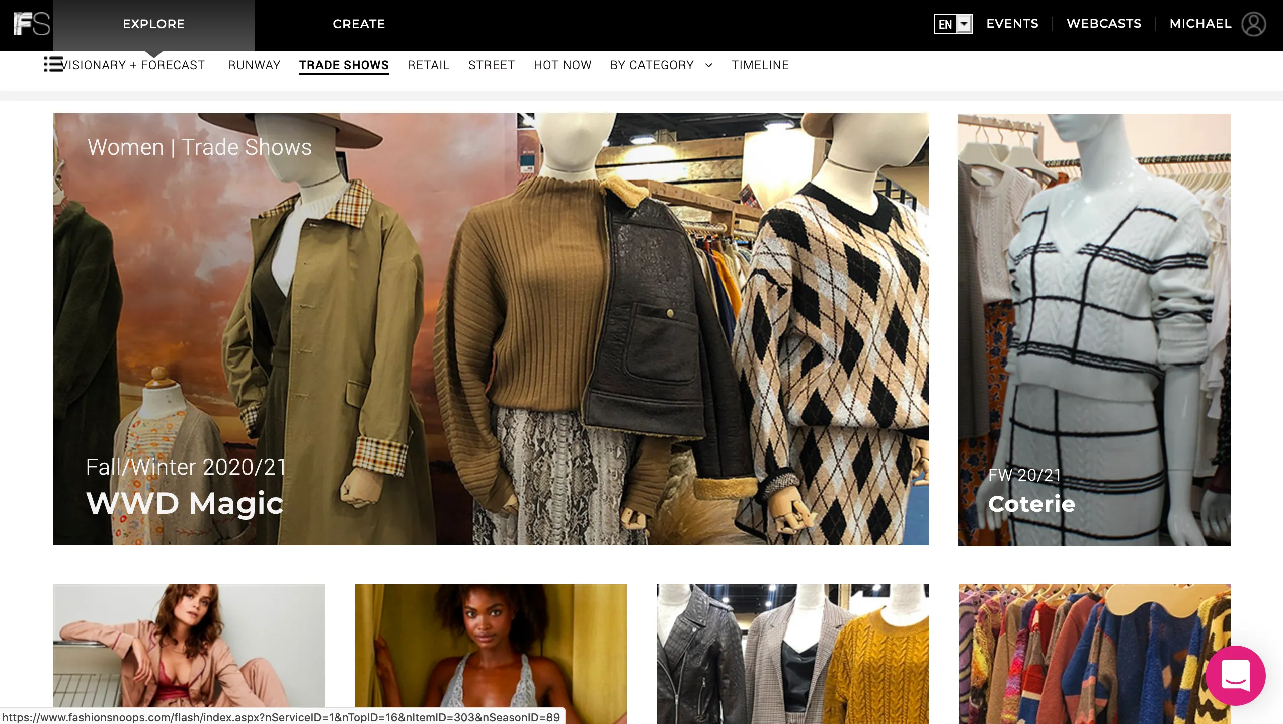Open the Visionary + Forecast section
The height and width of the screenshot is (724, 1283).
tap(133, 65)
